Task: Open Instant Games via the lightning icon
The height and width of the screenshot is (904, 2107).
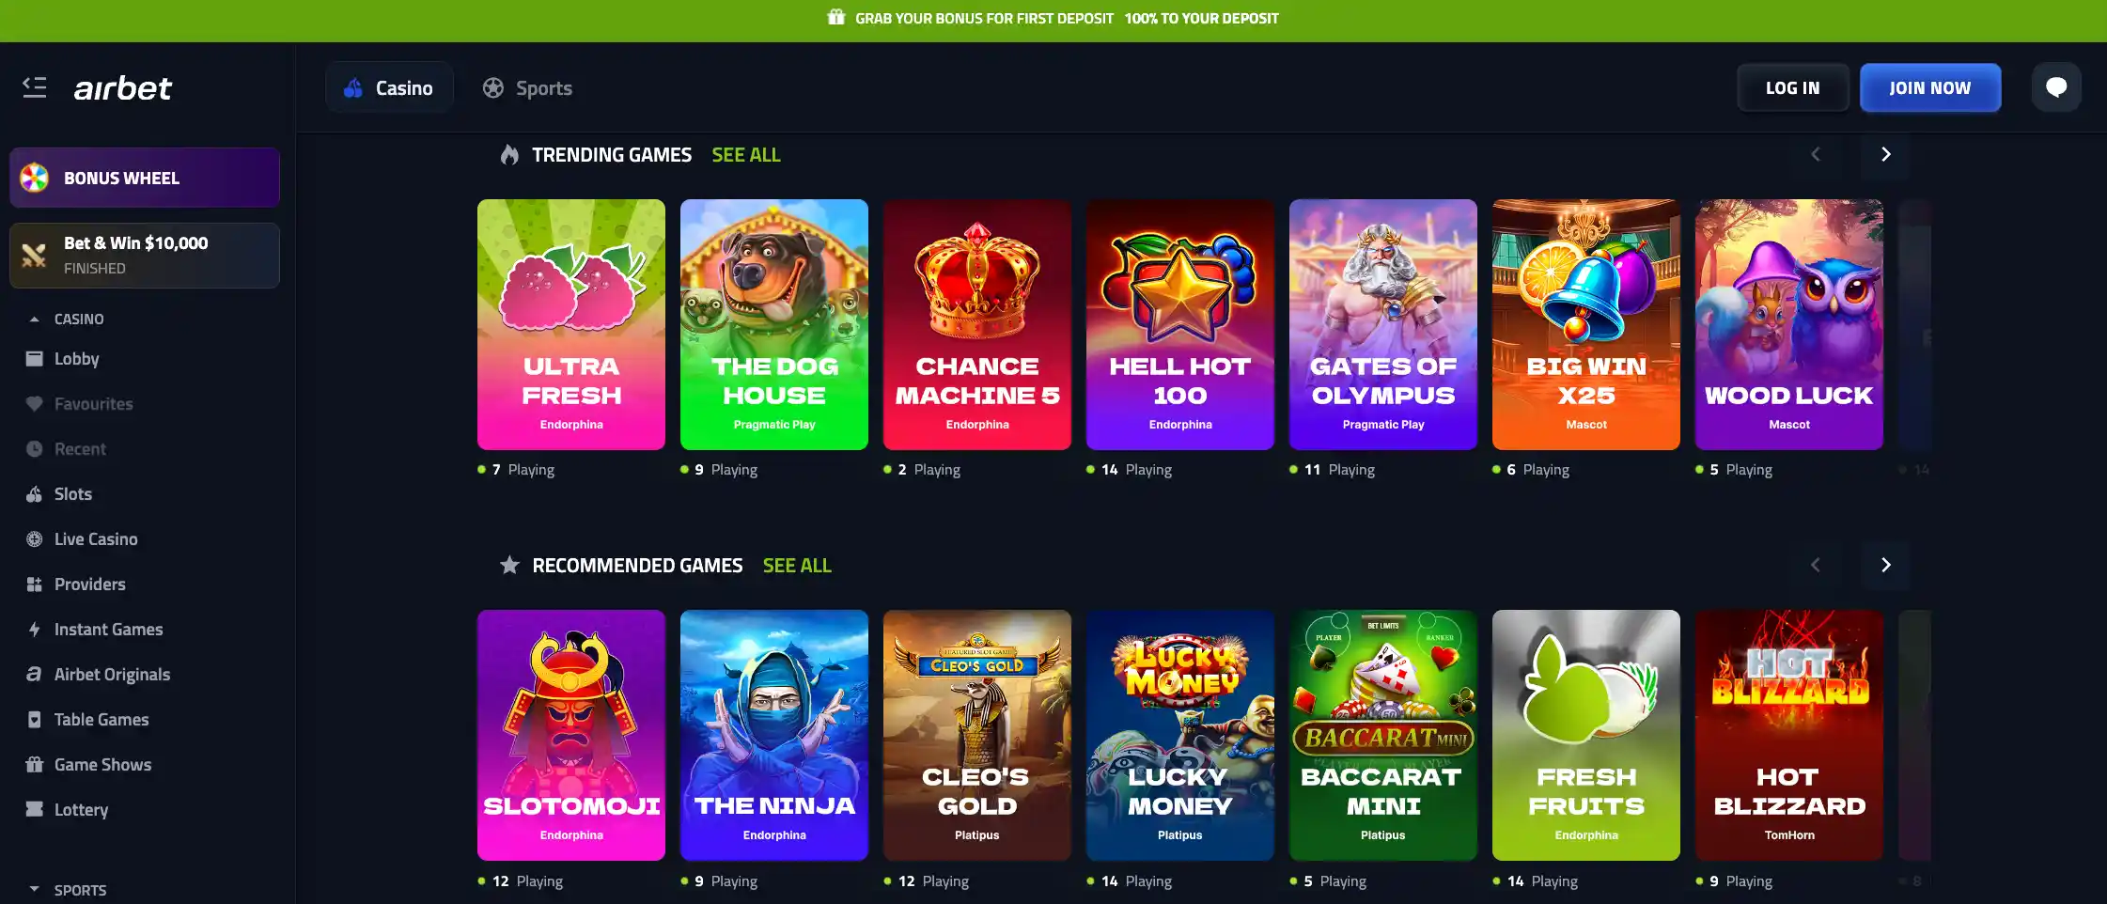Action: click(x=35, y=630)
